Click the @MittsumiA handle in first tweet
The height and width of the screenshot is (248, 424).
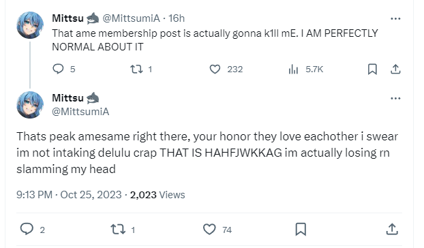[x=132, y=18]
